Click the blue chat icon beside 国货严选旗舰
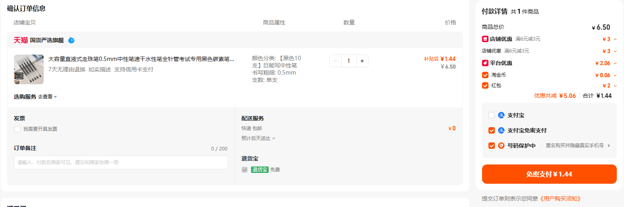The image size is (624, 207). (x=71, y=40)
